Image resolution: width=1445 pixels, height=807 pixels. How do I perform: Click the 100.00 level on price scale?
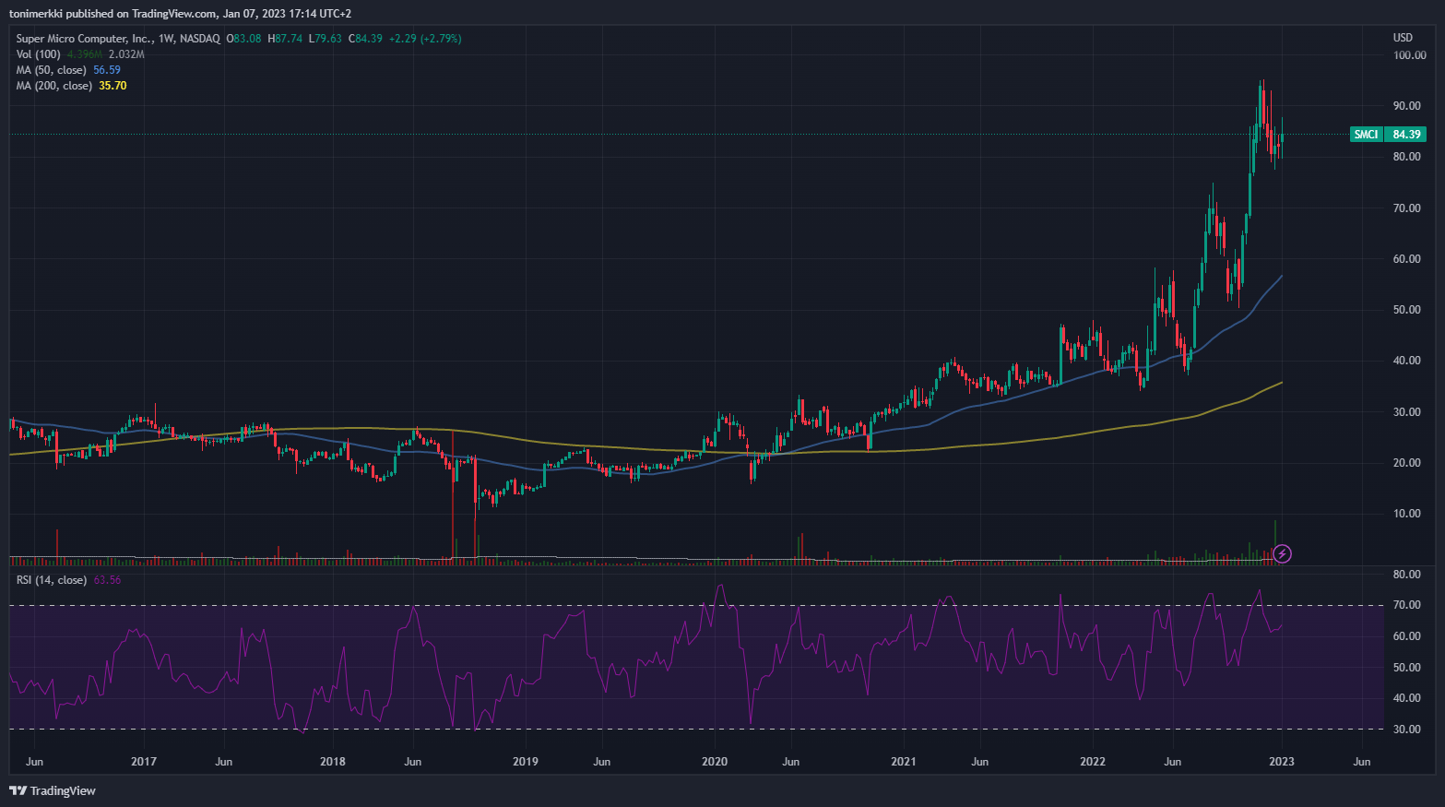1409,55
